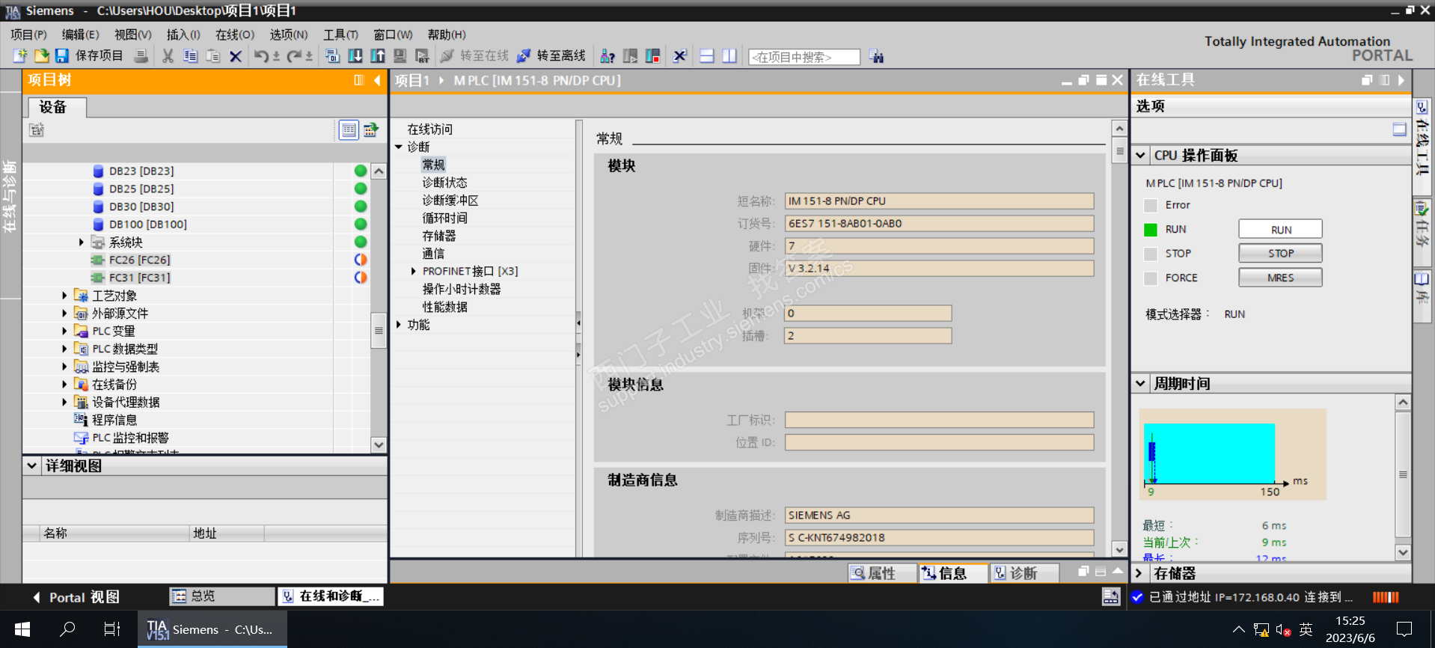Click the new project toolbar icon

coord(20,56)
